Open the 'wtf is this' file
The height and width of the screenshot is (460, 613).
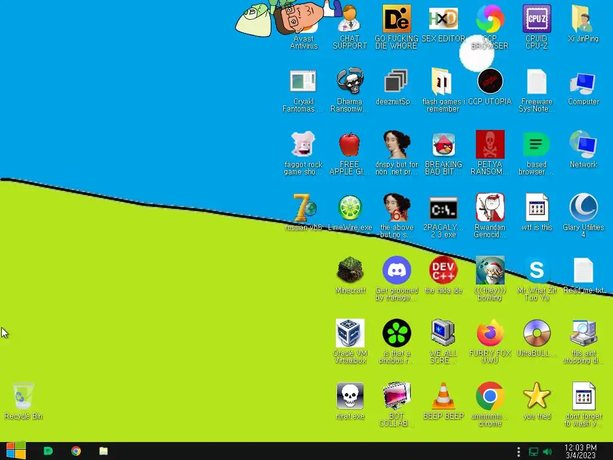pyautogui.click(x=536, y=213)
